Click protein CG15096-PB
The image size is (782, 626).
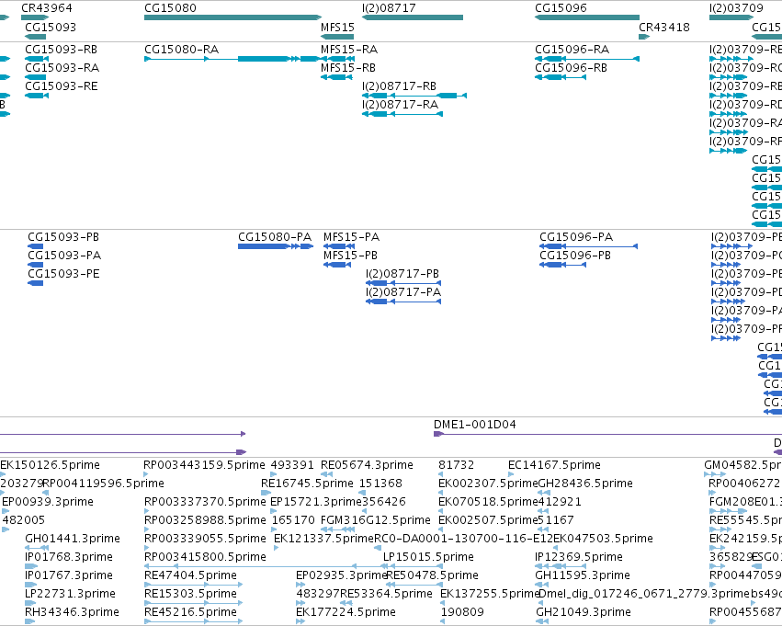pos(562,265)
